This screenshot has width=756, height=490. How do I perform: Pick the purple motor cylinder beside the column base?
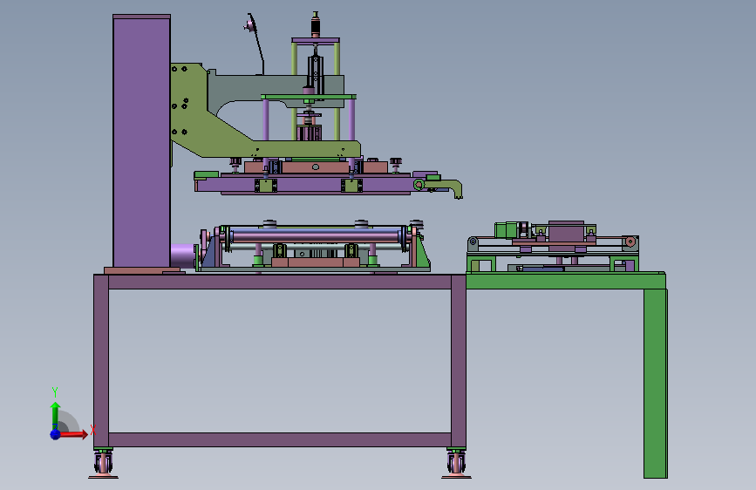click(183, 255)
